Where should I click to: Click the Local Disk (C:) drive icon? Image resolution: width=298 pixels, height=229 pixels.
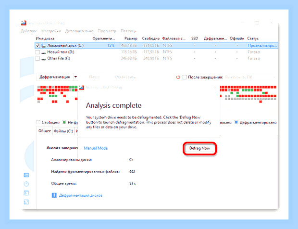pos(44,45)
